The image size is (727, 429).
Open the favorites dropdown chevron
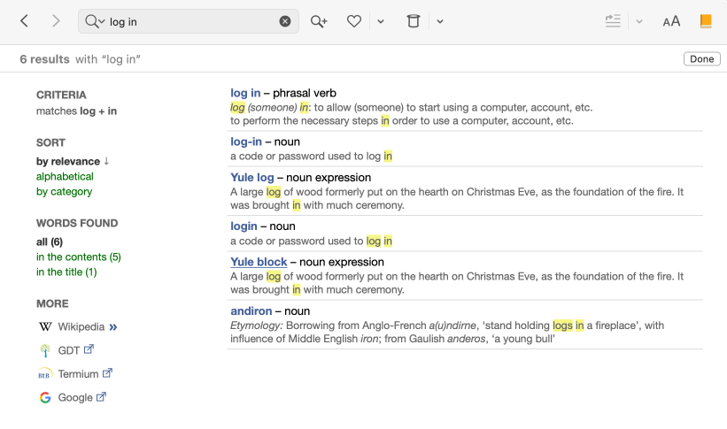click(x=381, y=21)
